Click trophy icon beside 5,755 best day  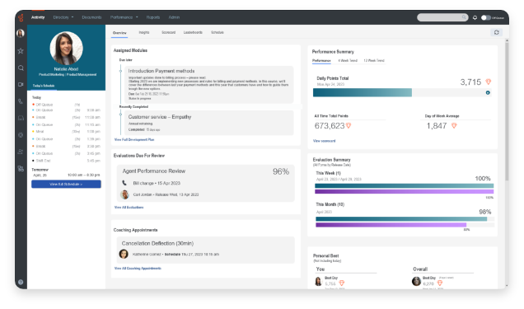[342, 283]
